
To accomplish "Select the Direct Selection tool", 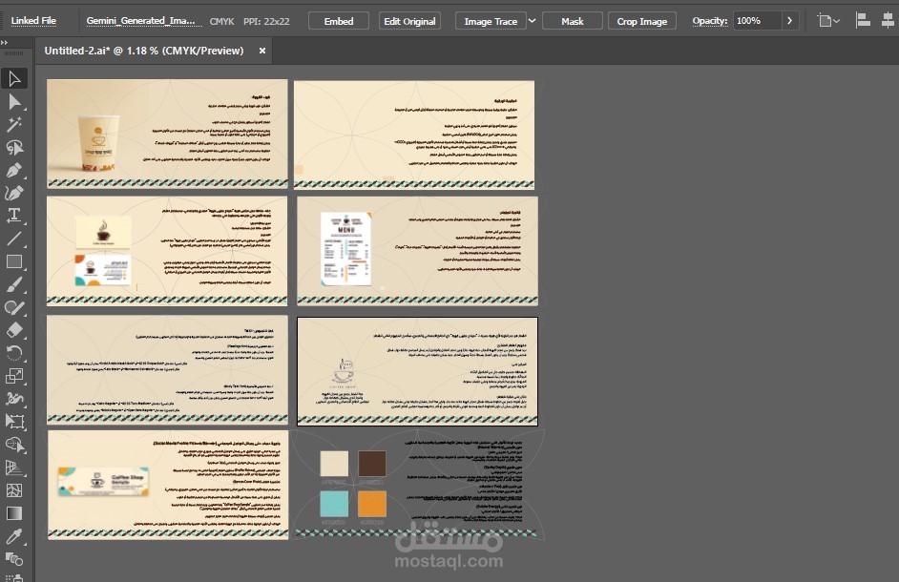I will tap(14, 102).
